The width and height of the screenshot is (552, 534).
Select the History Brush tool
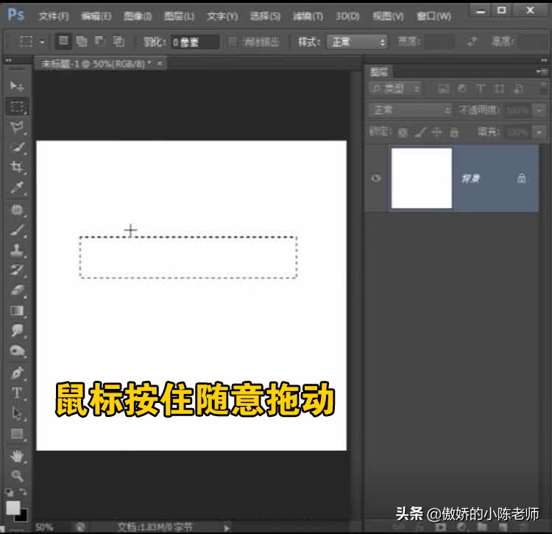point(16,270)
